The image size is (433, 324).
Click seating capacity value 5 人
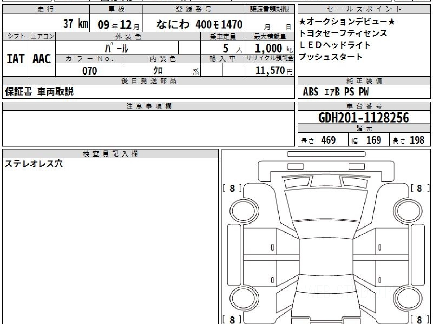[233, 48]
